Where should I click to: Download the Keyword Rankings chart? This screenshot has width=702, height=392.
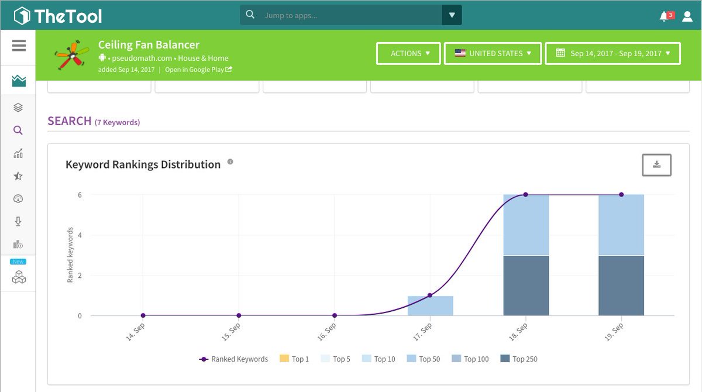[656, 165]
